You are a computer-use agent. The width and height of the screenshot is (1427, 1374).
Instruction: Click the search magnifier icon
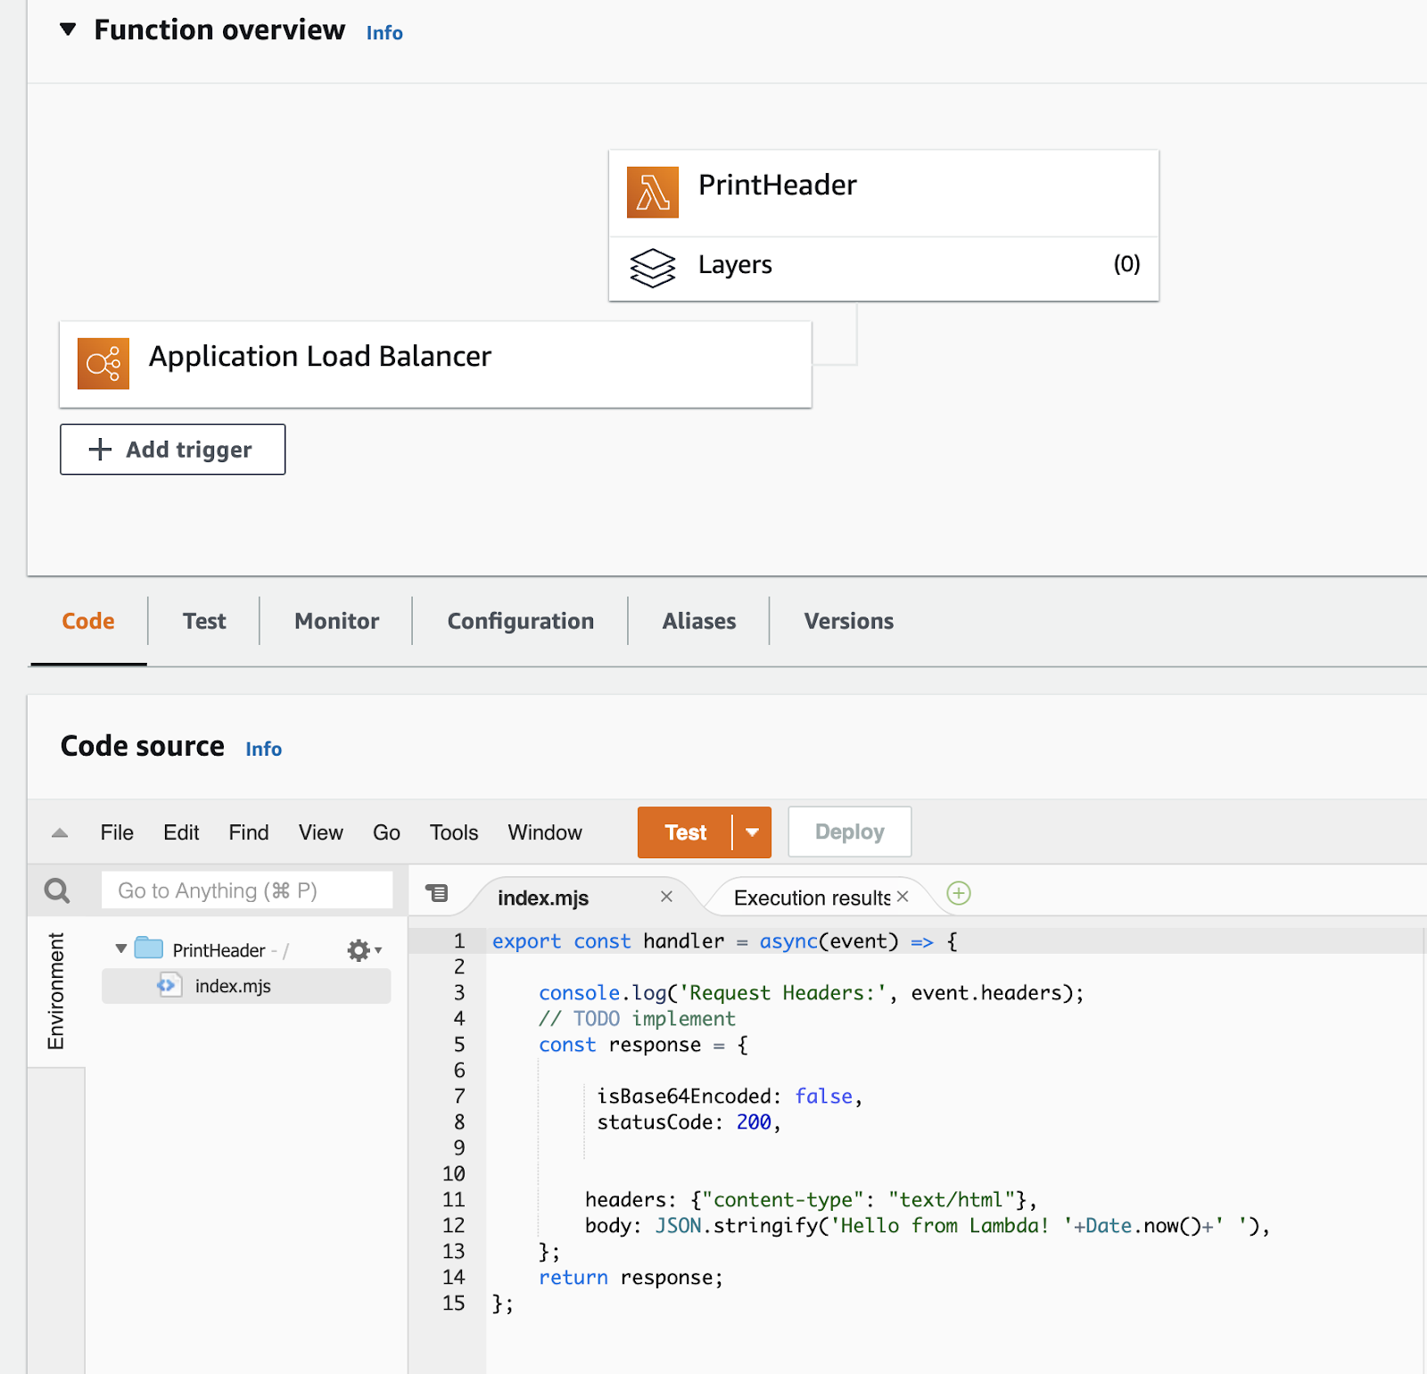57,890
